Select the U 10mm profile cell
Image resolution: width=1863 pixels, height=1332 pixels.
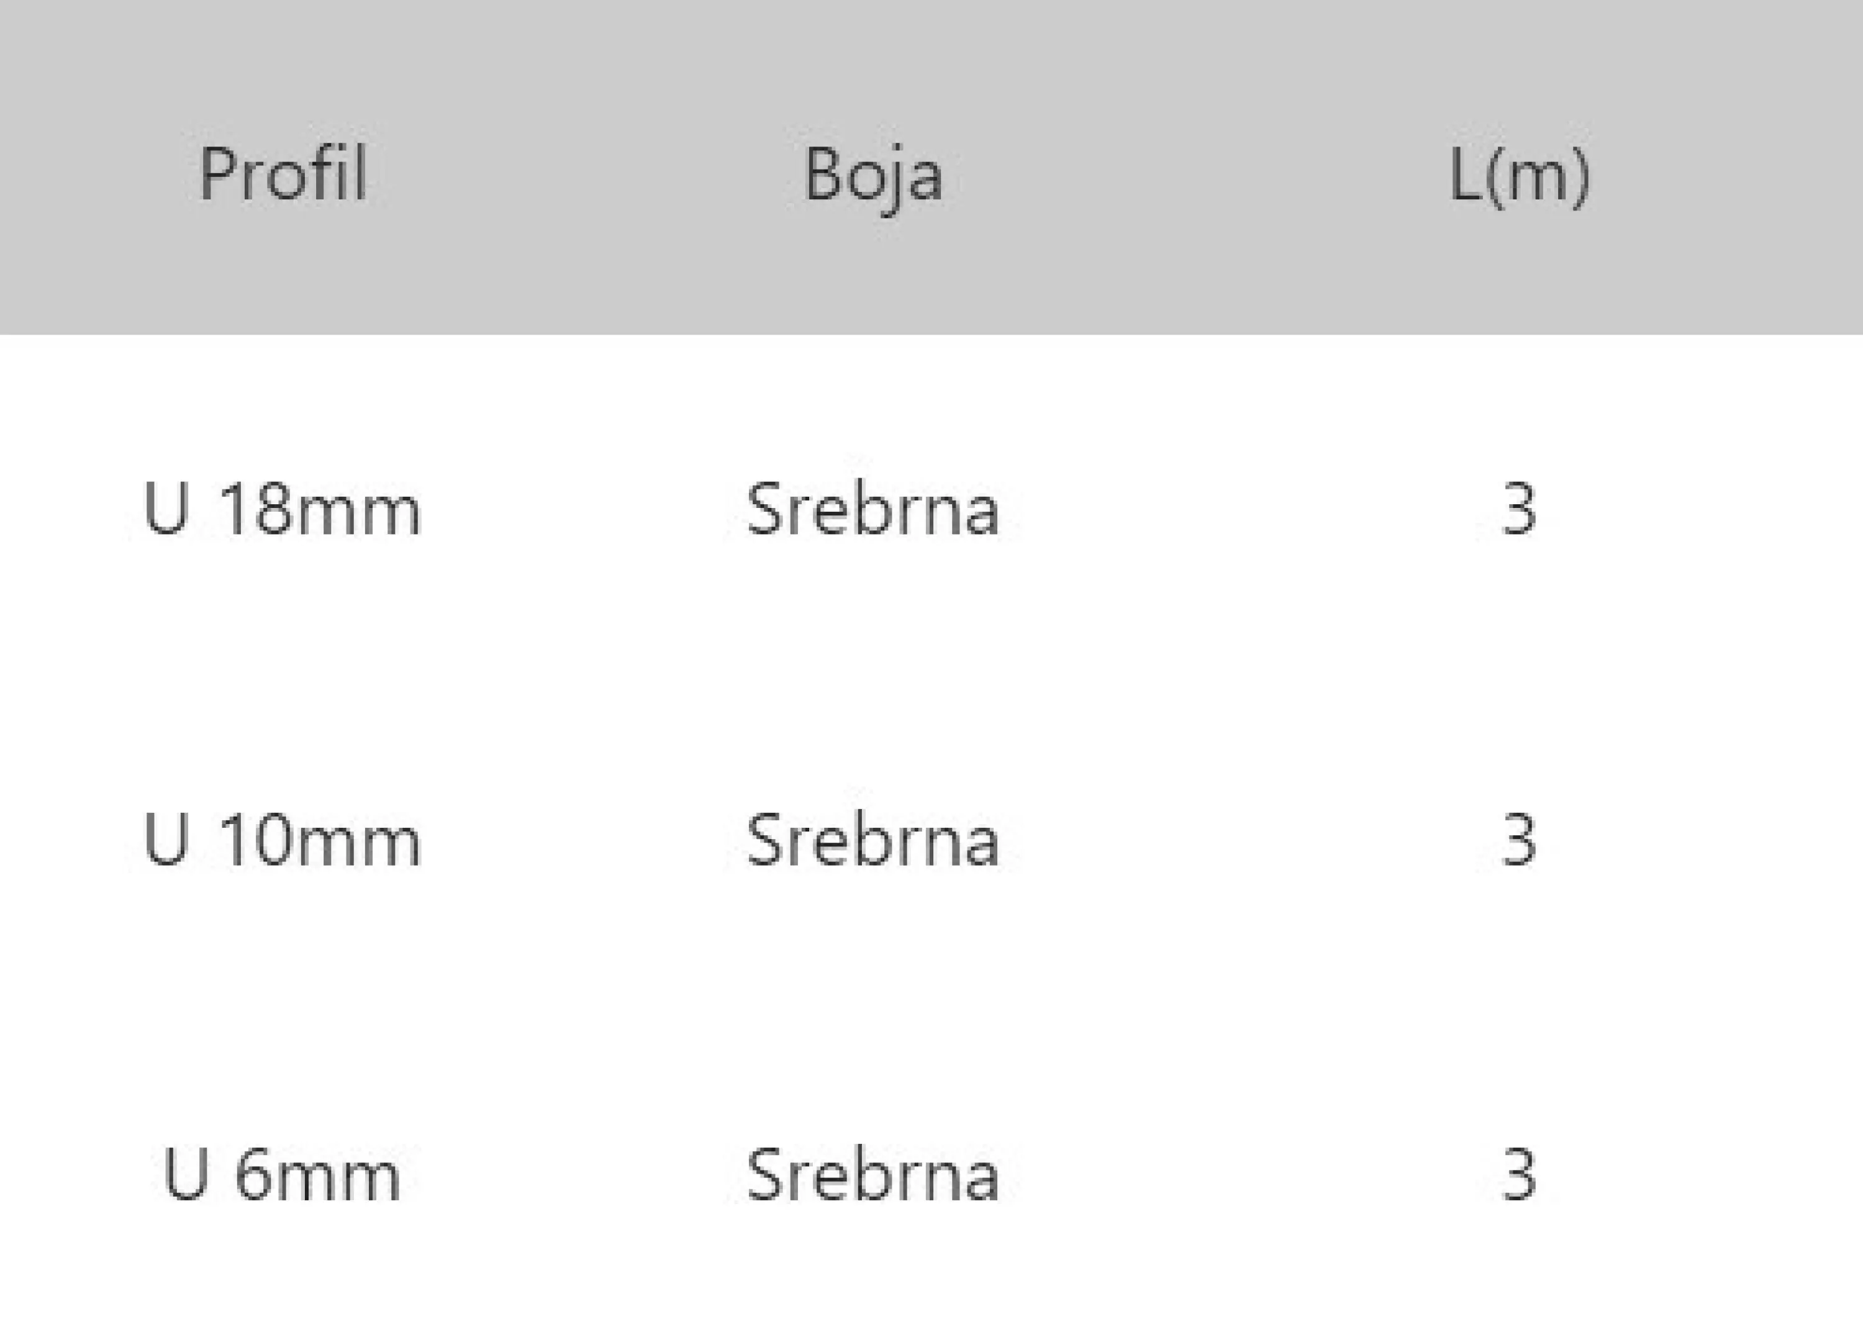coord(282,841)
